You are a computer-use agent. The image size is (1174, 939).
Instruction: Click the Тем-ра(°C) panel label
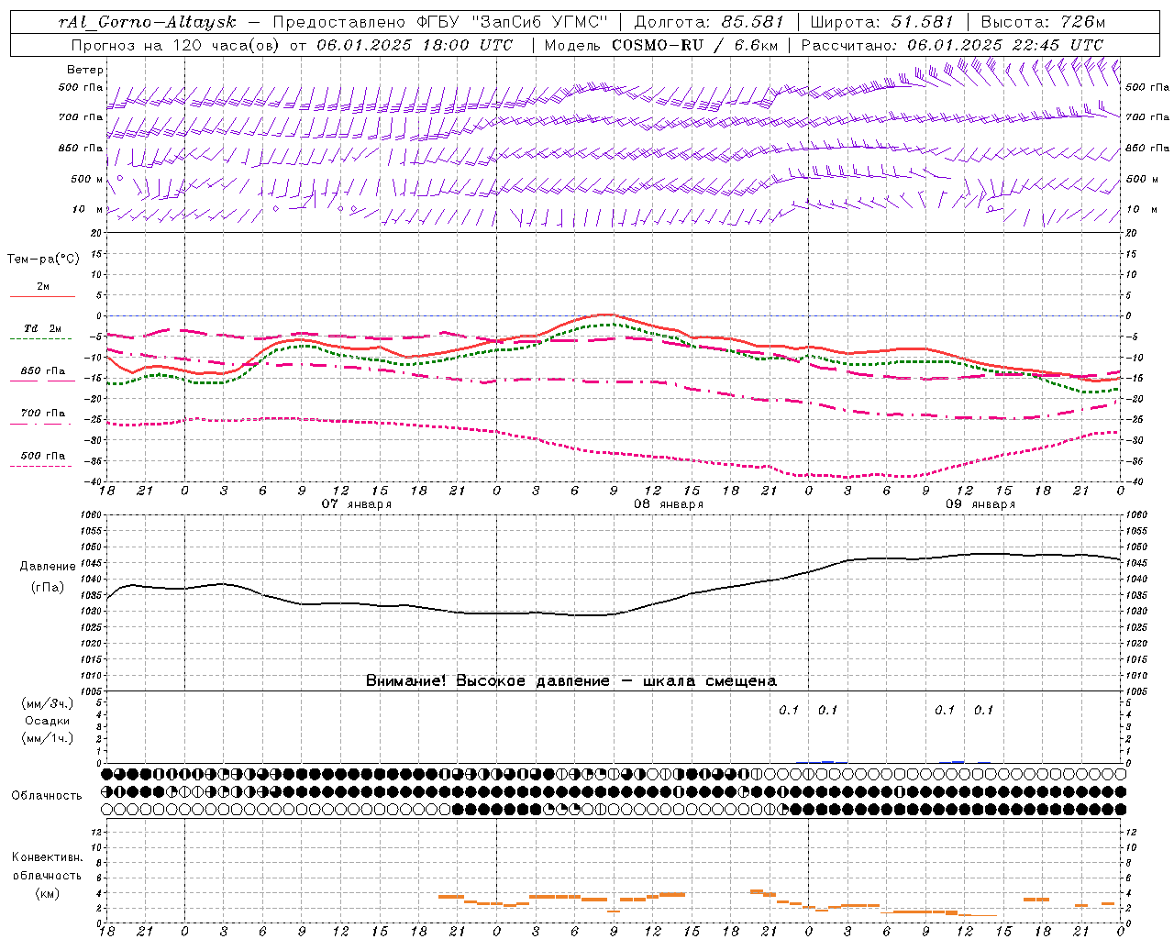pos(43,260)
